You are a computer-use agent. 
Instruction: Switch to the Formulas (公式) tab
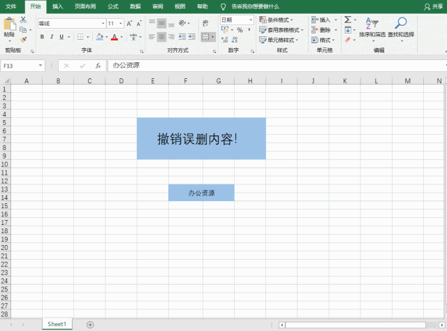point(113,6)
